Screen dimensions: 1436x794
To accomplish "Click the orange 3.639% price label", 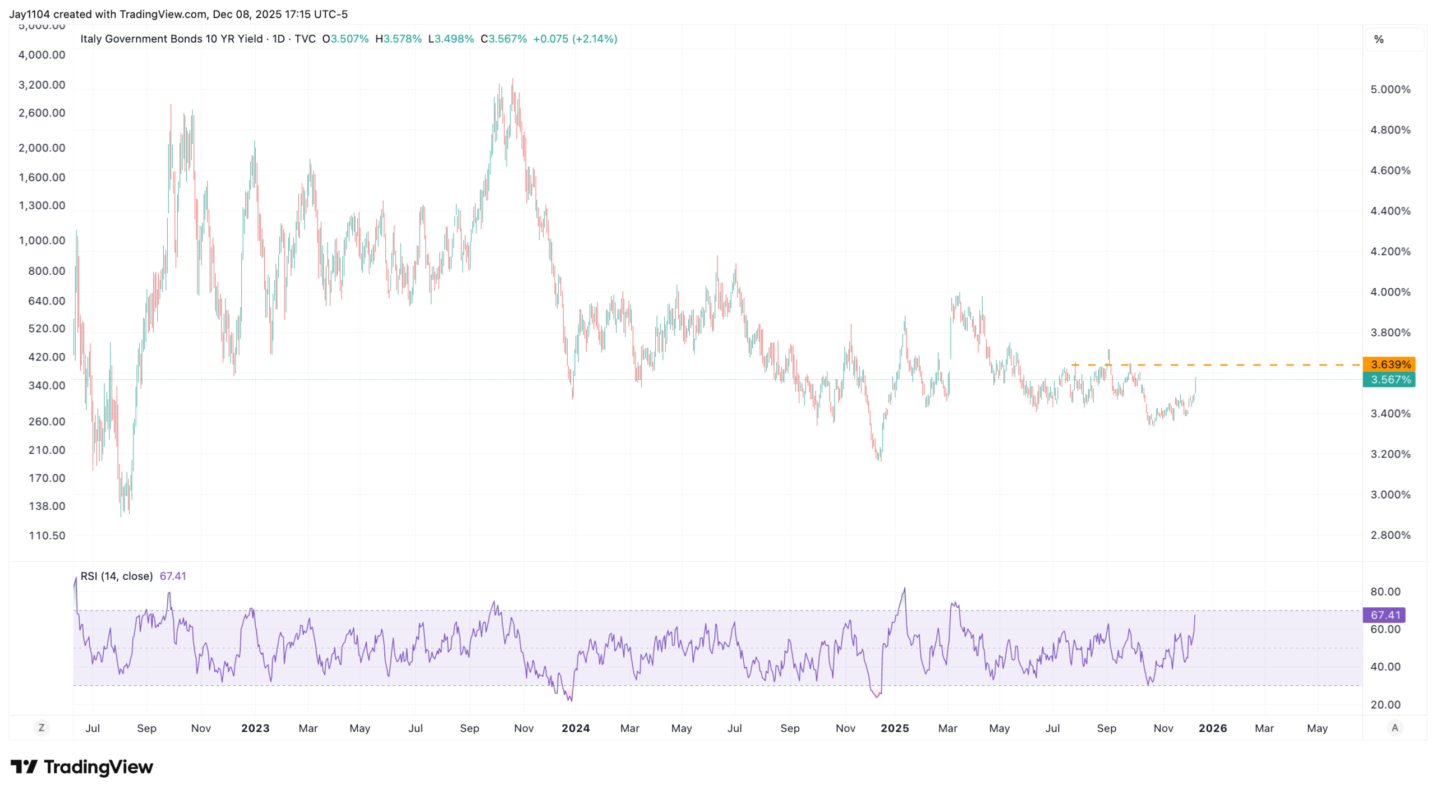I will pyautogui.click(x=1389, y=364).
